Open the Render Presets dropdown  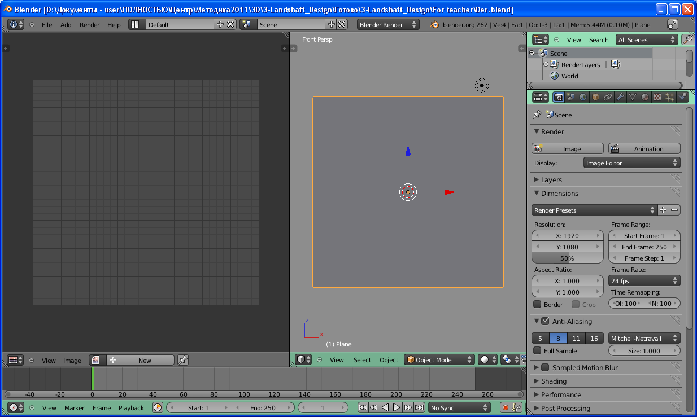click(594, 210)
